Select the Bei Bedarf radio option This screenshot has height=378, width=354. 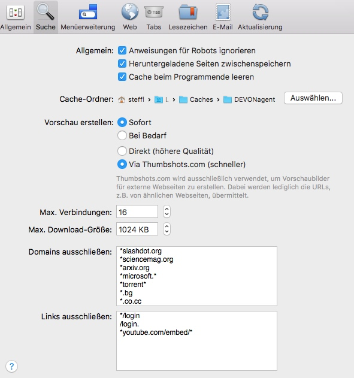point(122,135)
